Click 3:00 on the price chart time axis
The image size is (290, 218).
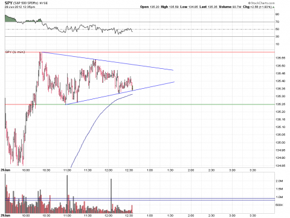232,170
